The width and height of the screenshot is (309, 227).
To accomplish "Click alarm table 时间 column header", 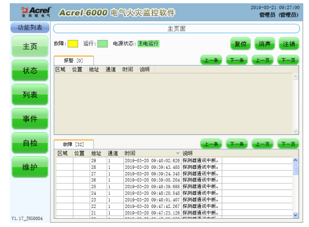I will point(129,70).
